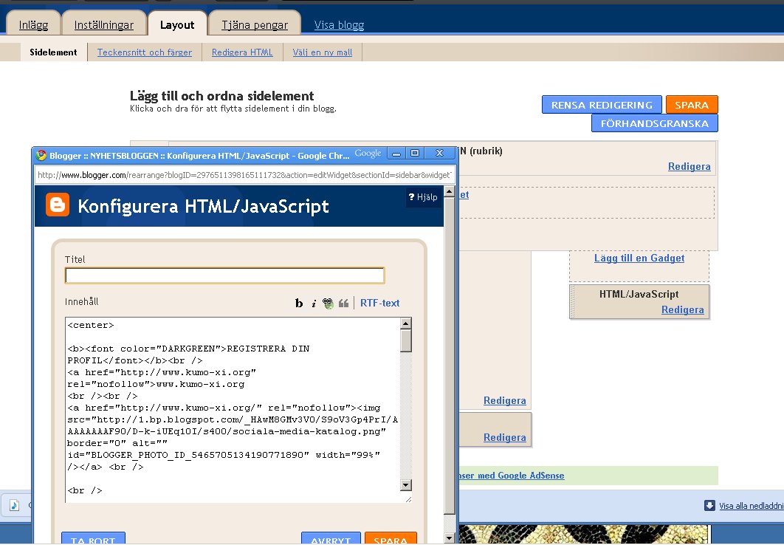Click Redigera under HTML/JavaScript gadget
784x545 pixels.
pyautogui.click(x=683, y=309)
